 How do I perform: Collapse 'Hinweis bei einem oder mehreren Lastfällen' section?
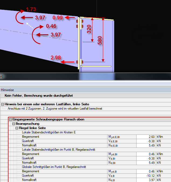(x=2, y=104)
